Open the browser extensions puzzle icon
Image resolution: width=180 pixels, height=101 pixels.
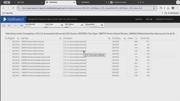point(161,8)
